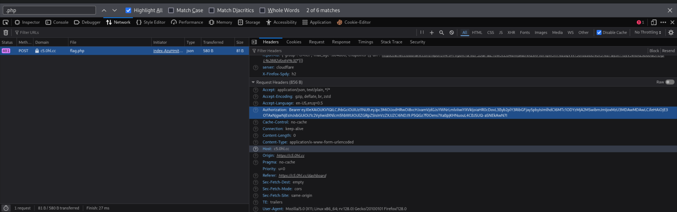Hide the request list pane toggle
Screen dimensions: 677x212
click(254, 42)
